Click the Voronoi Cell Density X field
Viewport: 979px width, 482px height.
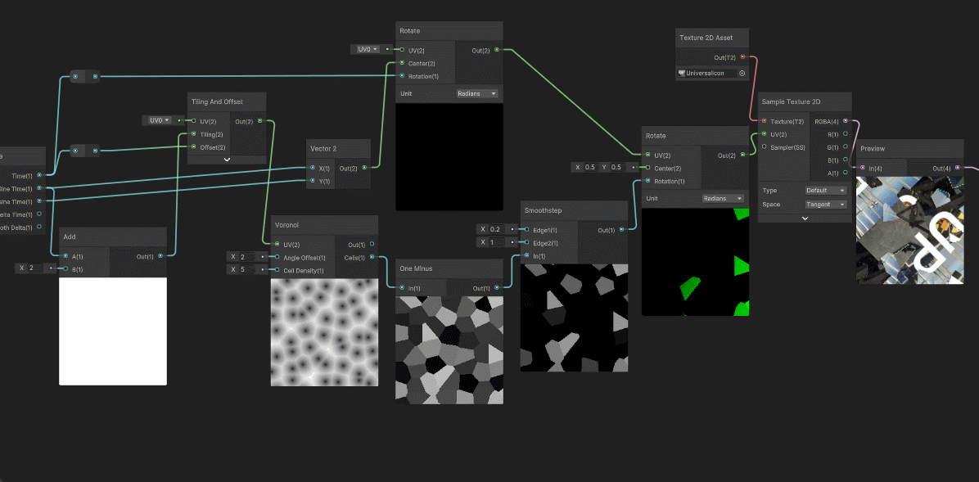pos(248,270)
